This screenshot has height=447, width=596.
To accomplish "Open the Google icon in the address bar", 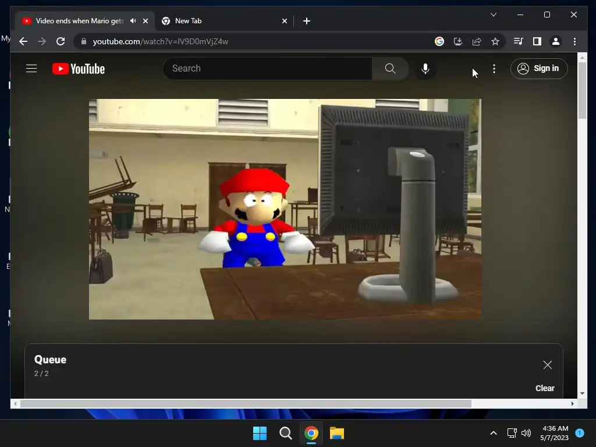I will click(x=439, y=41).
